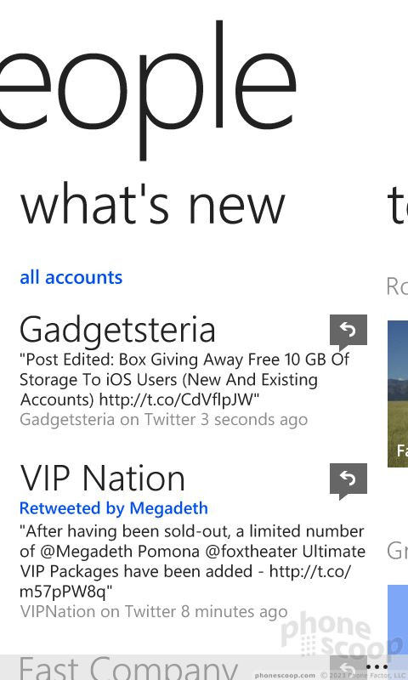Open the all accounts filter

[71, 278]
